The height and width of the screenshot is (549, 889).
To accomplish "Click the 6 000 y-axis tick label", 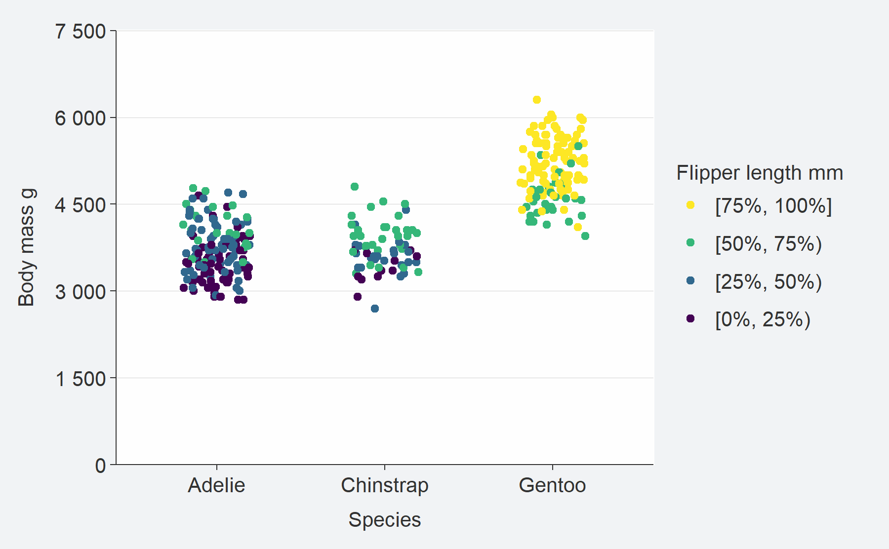I will click(x=81, y=118).
